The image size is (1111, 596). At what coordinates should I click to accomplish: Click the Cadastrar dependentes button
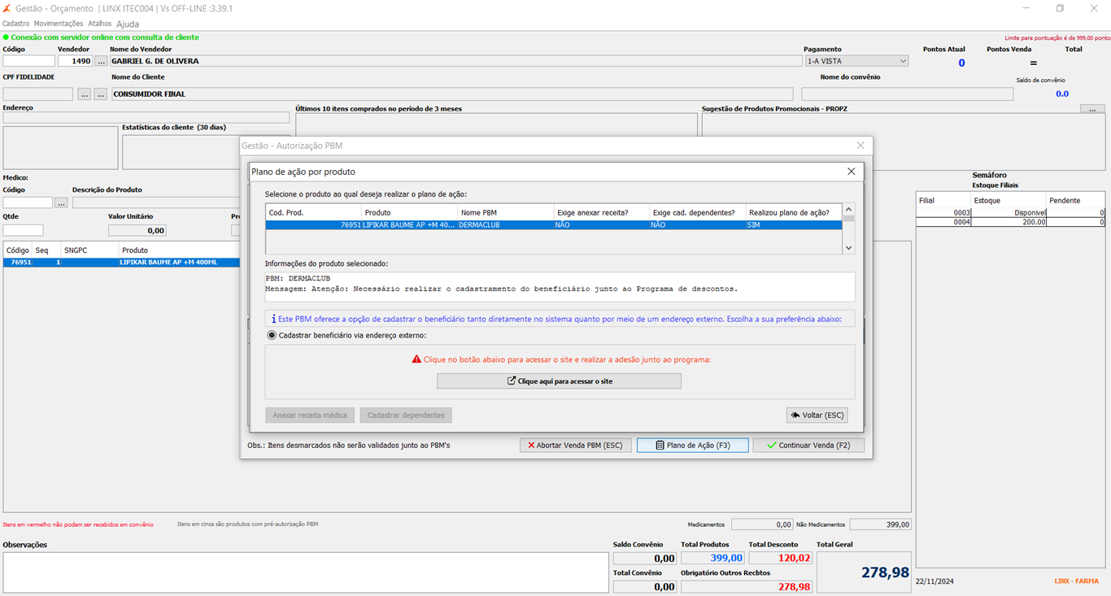click(x=406, y=415)
